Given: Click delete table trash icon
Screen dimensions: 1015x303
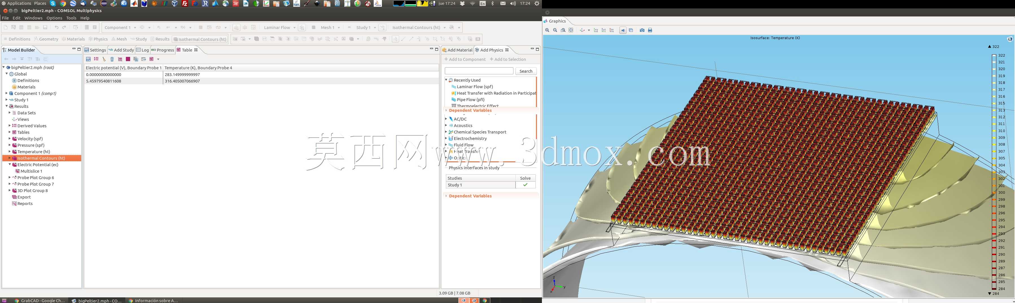Looking at the screenshot, I should point(112,59).
